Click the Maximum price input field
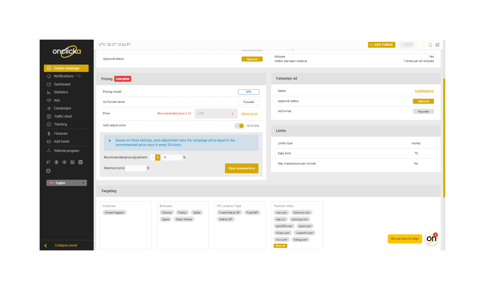The image size is (485, 290). point(136,168)
